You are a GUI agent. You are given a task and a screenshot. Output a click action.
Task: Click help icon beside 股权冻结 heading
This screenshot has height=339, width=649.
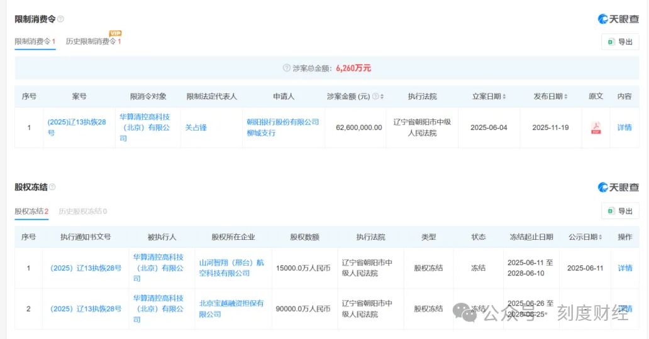[52, 187]
